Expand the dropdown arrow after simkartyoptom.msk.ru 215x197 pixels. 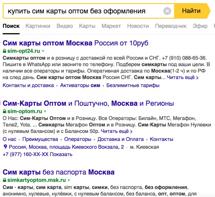[x=69, y=180]
